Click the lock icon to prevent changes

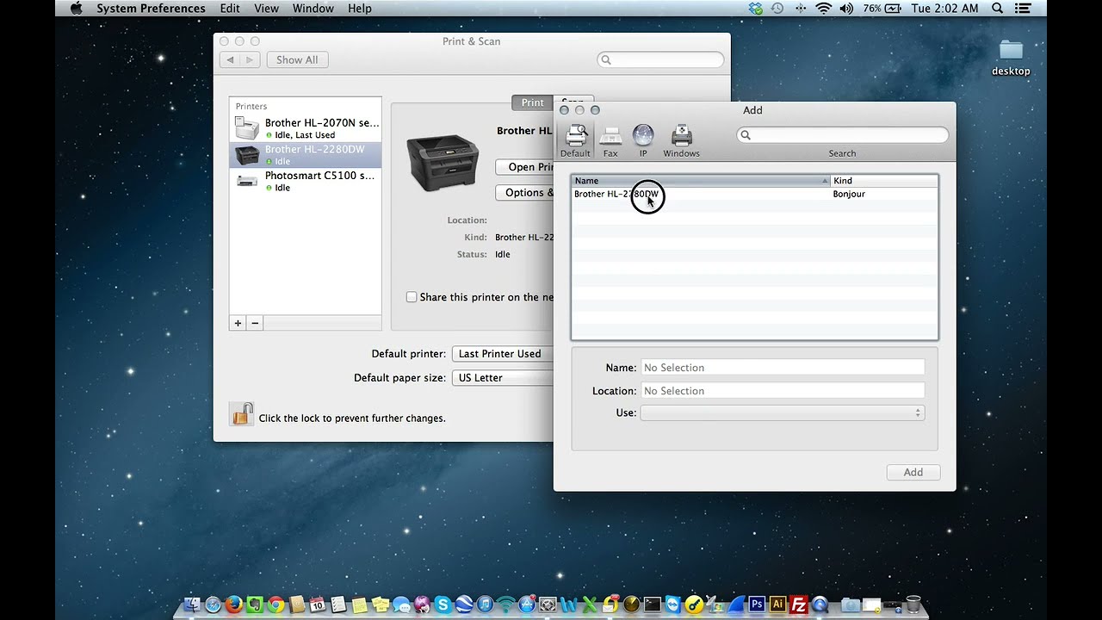tap(242, 414)
